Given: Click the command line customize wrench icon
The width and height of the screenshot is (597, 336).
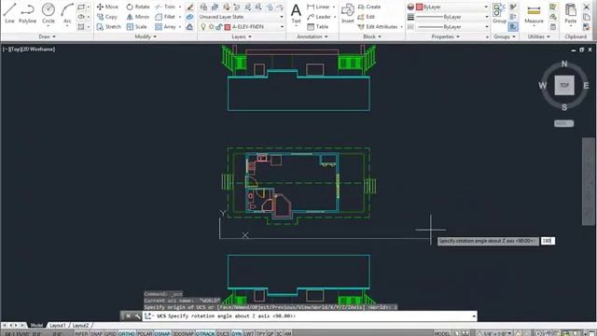Looking at the screenshot, I should pos(137,316).
